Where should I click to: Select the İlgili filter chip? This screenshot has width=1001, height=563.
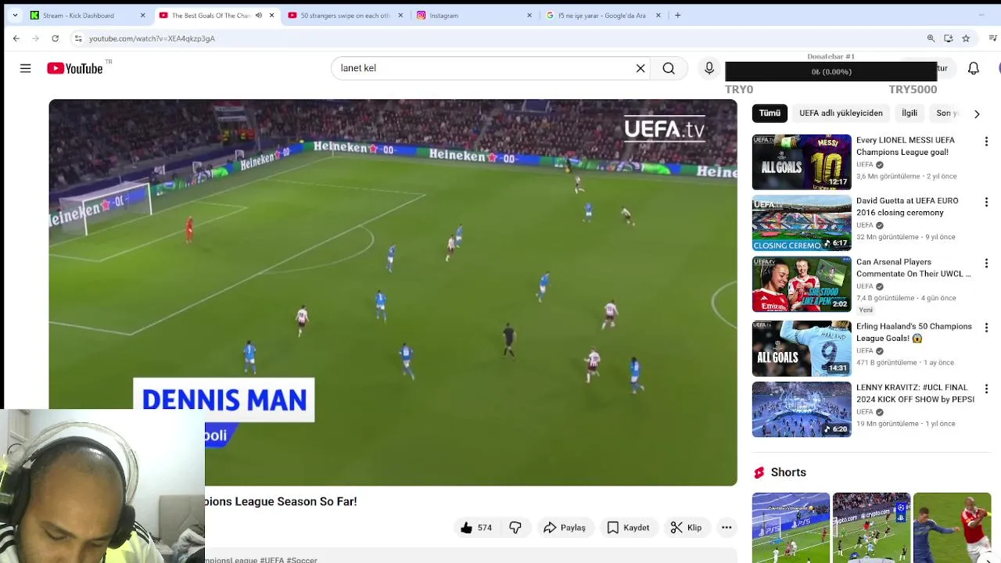click(x=910, y=113)
